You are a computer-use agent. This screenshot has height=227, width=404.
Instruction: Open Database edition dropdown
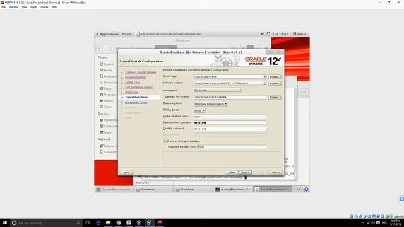210,104
